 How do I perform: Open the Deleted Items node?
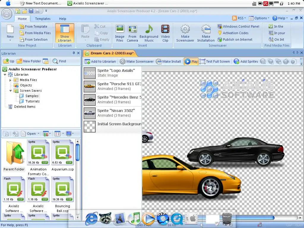25,107
